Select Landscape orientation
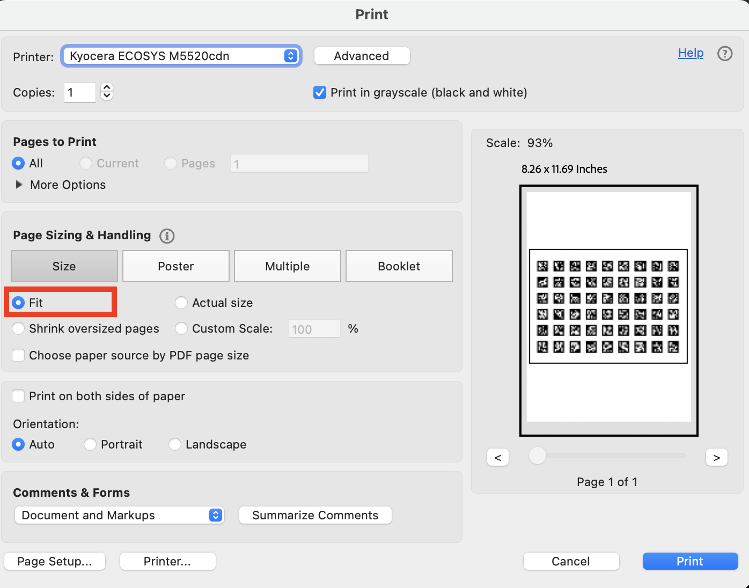The height and width of the screenshot is (588, 749). [175, 444]
